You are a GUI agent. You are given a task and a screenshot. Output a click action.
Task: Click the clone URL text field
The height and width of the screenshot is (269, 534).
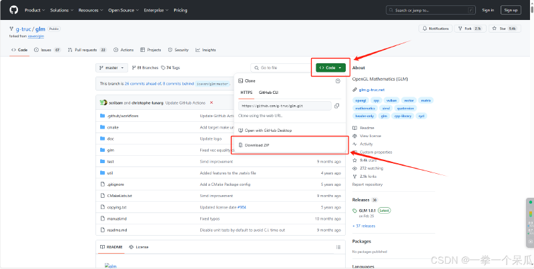pyautogui.click(x=285, y=106)
